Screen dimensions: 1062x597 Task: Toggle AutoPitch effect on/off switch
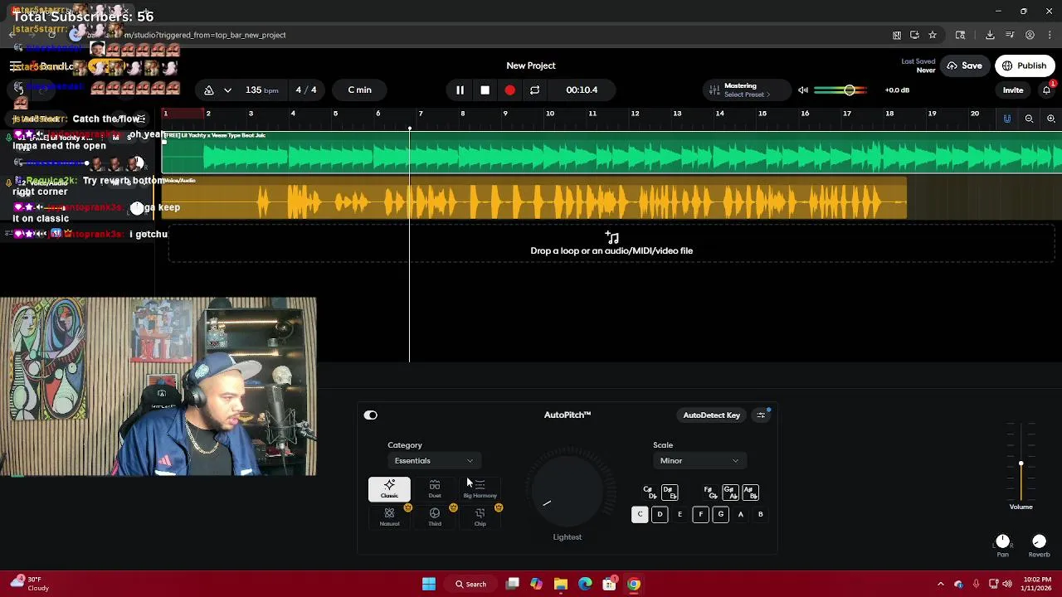(x=370, y=415)
